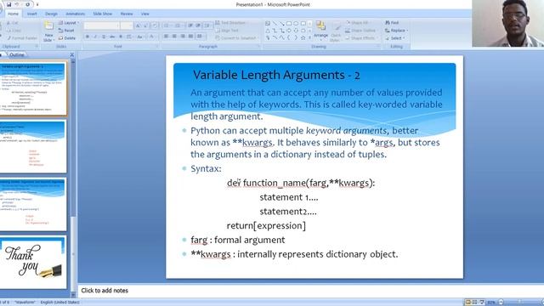Click the Quick Styles icon
The image size is (544, 306).
point(336,31)
